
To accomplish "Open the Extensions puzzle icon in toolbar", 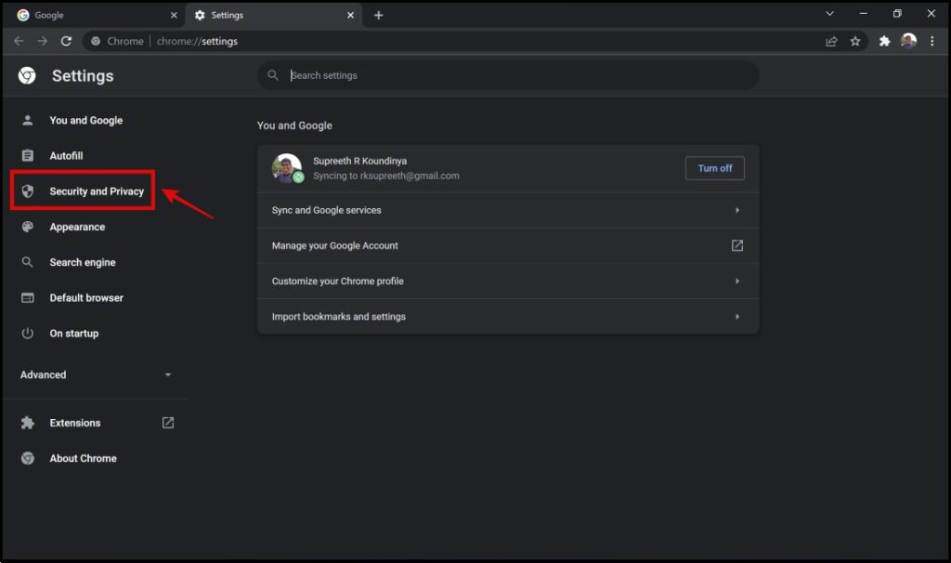I will pos(885,41).
